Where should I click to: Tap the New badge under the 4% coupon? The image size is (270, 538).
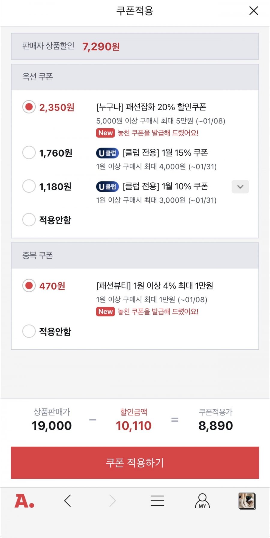[105, 312]
